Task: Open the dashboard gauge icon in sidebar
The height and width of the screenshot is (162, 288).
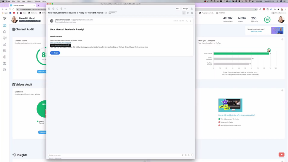Action: point(4,26)
